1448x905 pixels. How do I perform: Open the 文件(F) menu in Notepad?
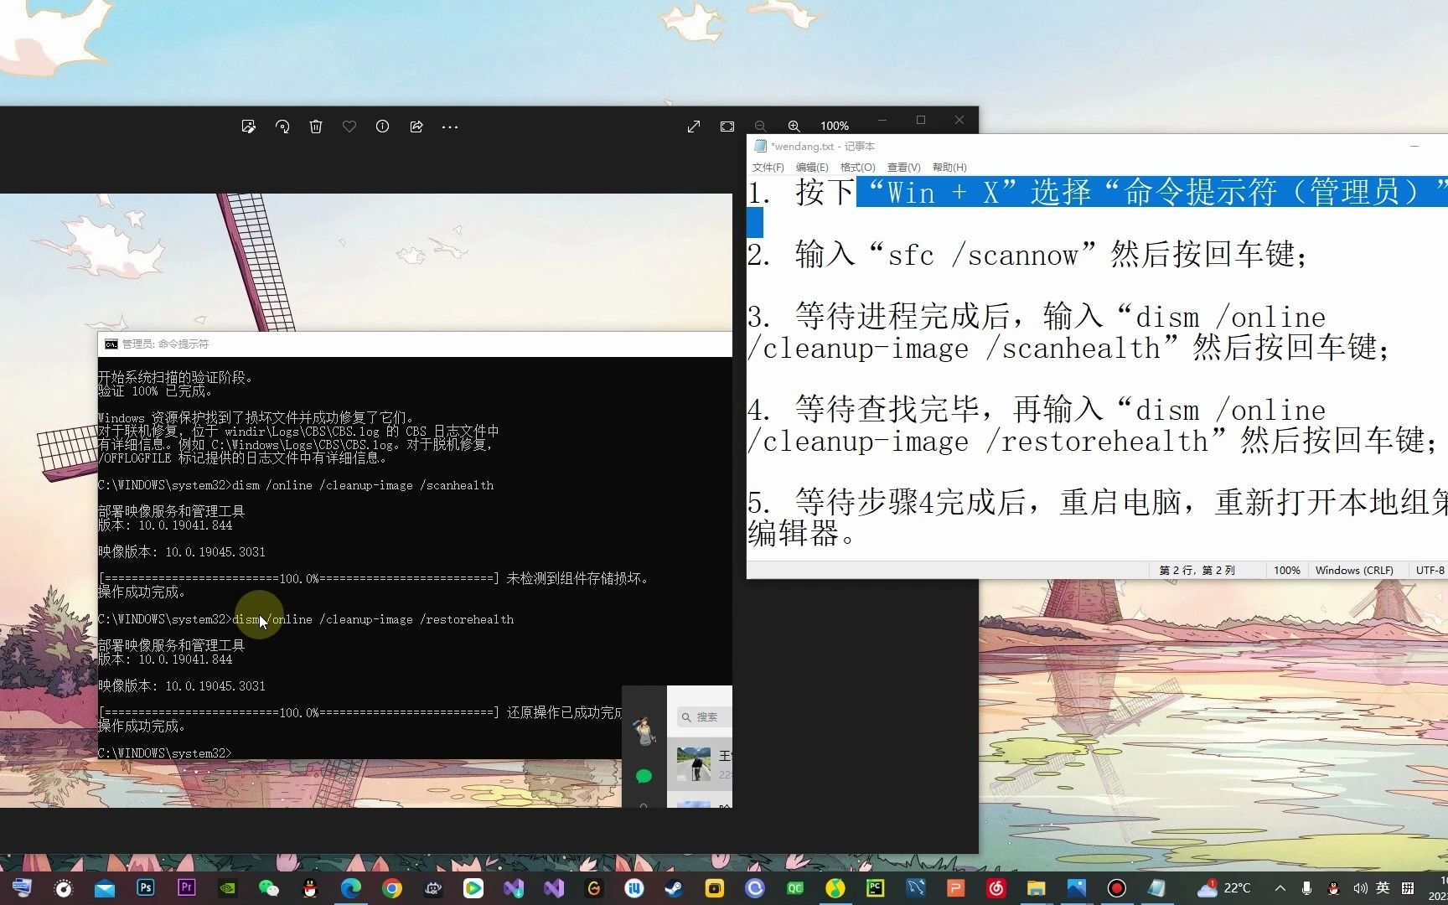click(768, 168)
